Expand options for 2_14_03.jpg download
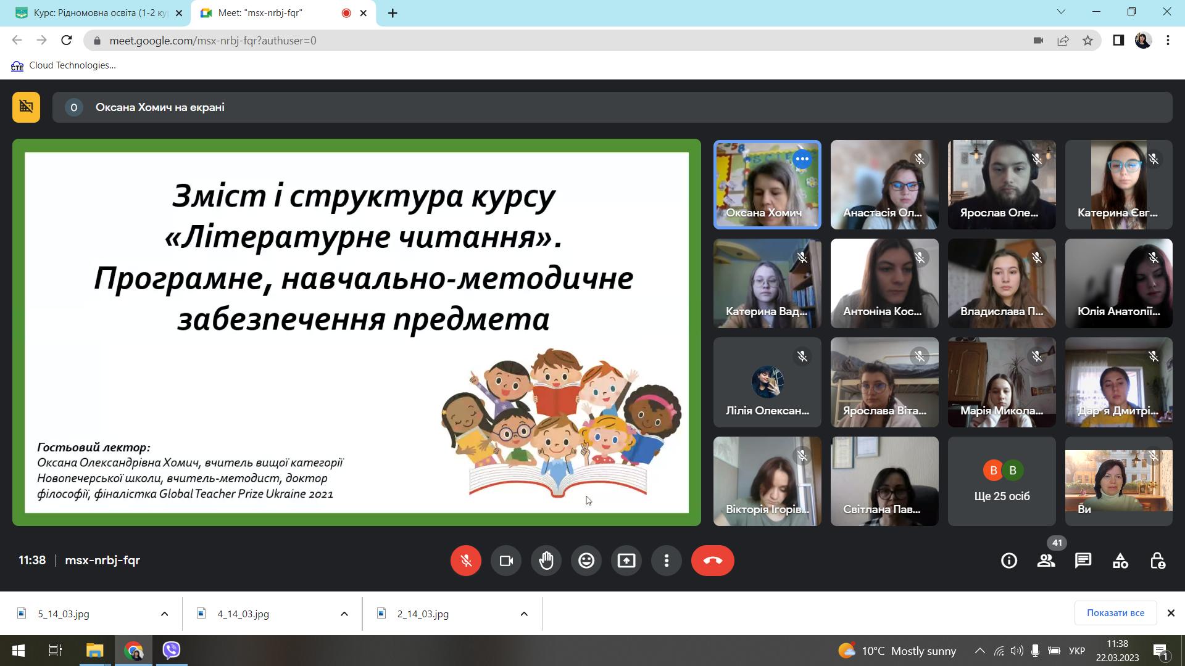 tap(524, 614)
